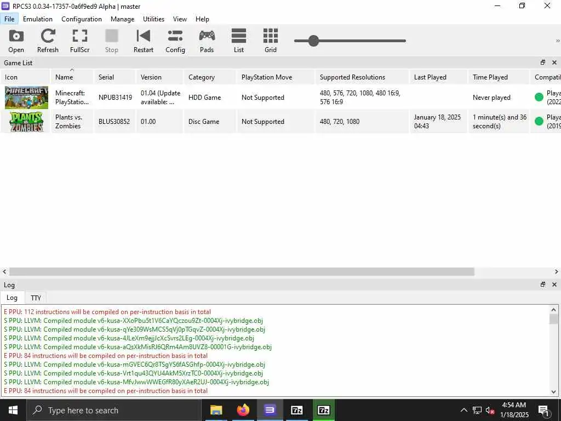Image resolution: width=561 pixels, height=421 pixels.
Task: Open the notification center icon
Action: click(x=544, y=411)
